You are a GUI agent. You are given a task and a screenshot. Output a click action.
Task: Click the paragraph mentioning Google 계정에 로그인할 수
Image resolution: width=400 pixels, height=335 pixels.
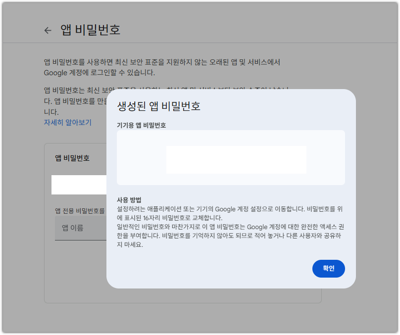pos(162,67)
